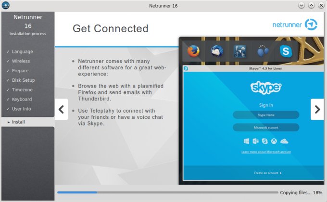327x202 pixels.
Task: Click the plasmified Firefox bullet point text
Action: tap(121, 92)
